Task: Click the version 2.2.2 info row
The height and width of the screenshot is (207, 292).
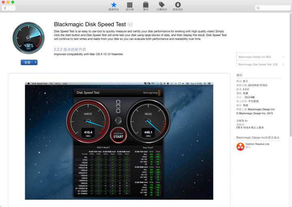Action: click(x=243, y=89)
